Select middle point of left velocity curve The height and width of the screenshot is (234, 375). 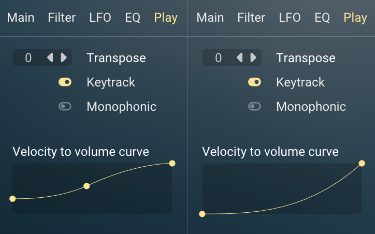pyautogui.click(x=86, y=186)
